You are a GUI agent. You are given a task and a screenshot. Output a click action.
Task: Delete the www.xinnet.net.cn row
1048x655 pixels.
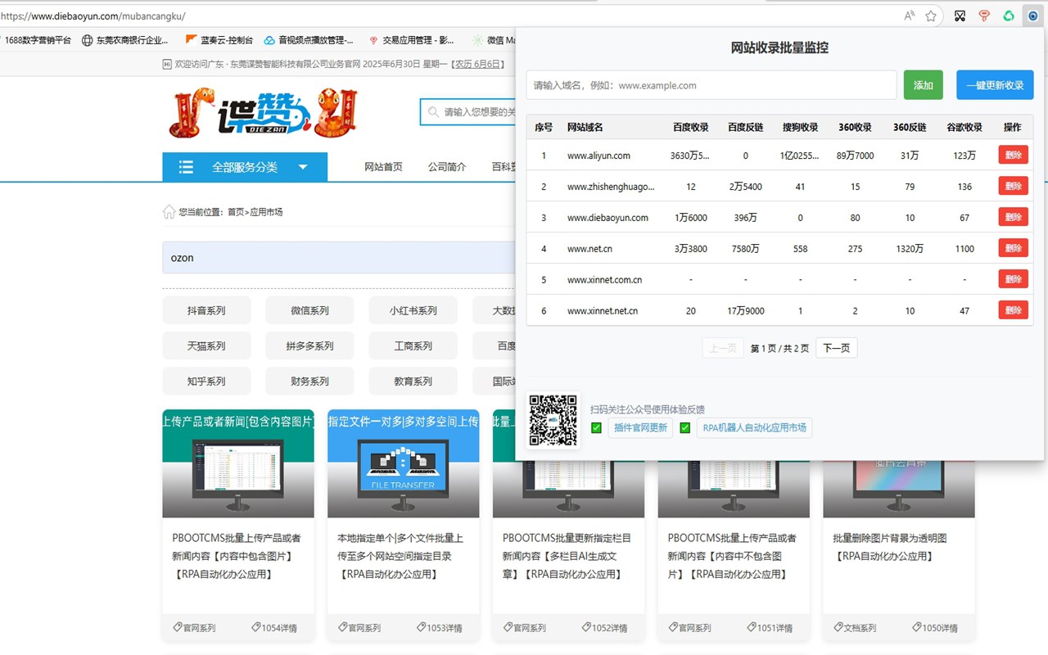pos(1013,310)
